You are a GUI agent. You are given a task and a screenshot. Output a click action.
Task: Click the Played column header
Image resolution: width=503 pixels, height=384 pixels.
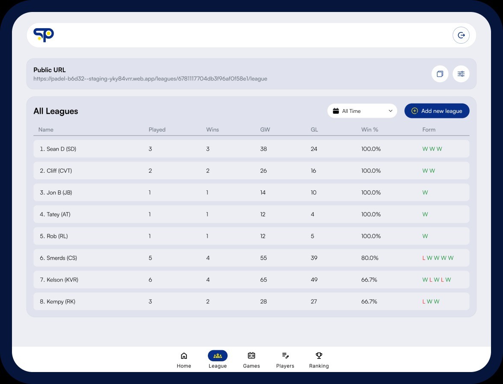click(x=157, y=130)
